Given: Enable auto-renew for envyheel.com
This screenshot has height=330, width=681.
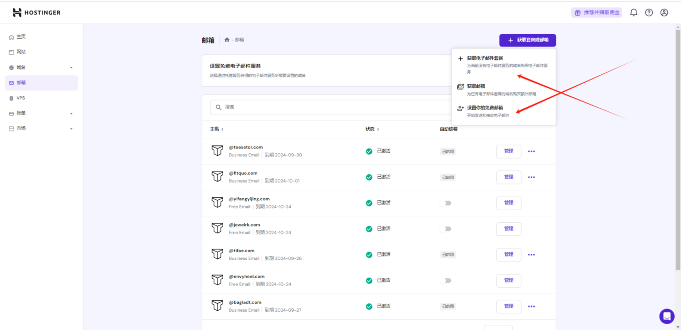Looking at the screenshot, I should point(447,280).
